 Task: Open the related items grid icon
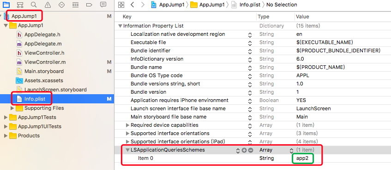pyautogui.click(x=121, y=5)
